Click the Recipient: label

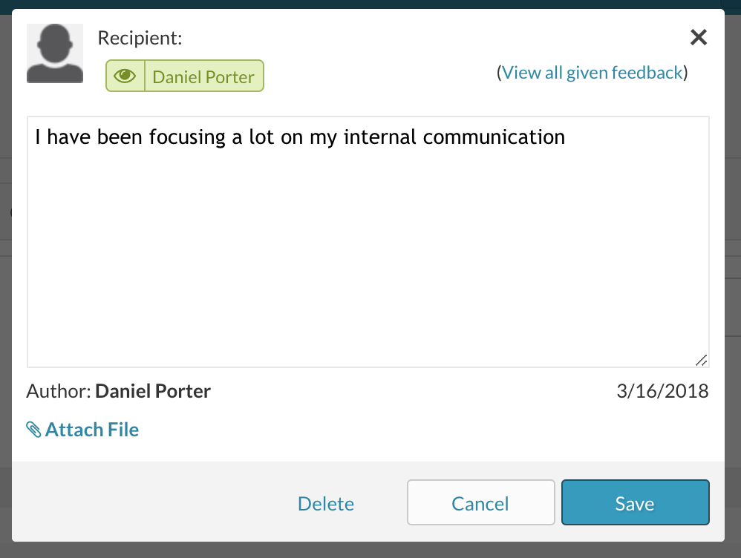click(x=140, y=38)
